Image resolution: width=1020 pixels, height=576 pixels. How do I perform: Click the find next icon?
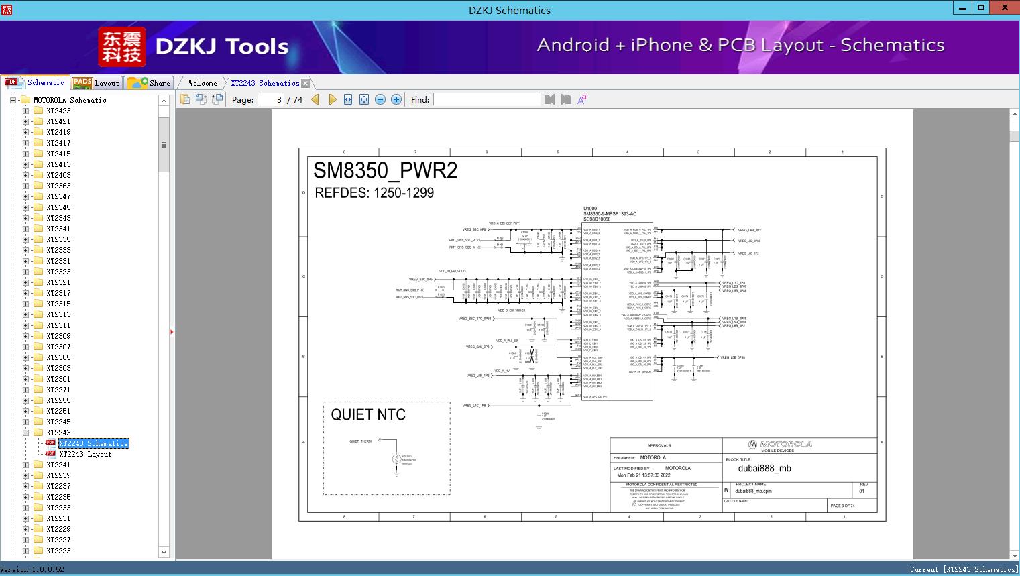click(x=566, y=99)
